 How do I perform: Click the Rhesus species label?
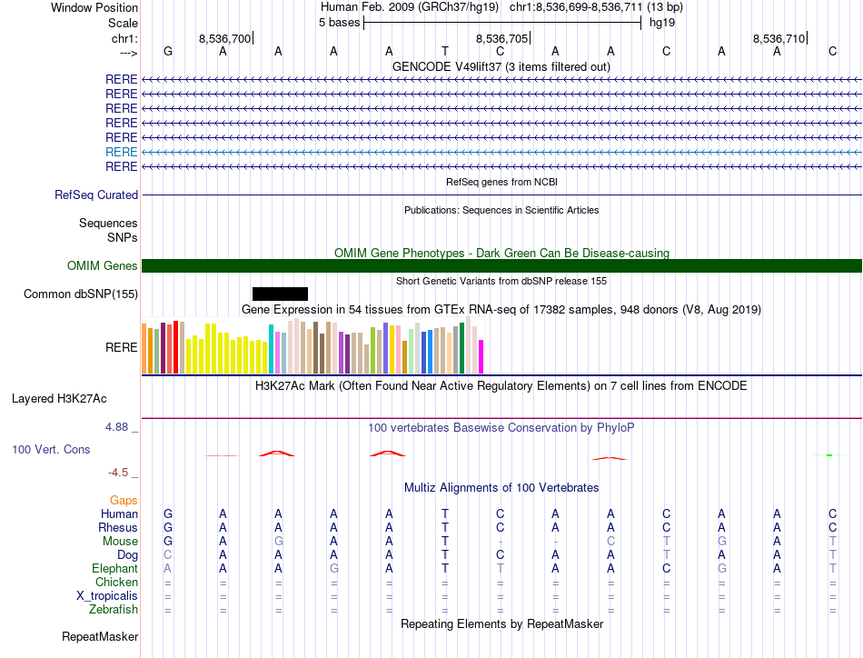[118, 527]
